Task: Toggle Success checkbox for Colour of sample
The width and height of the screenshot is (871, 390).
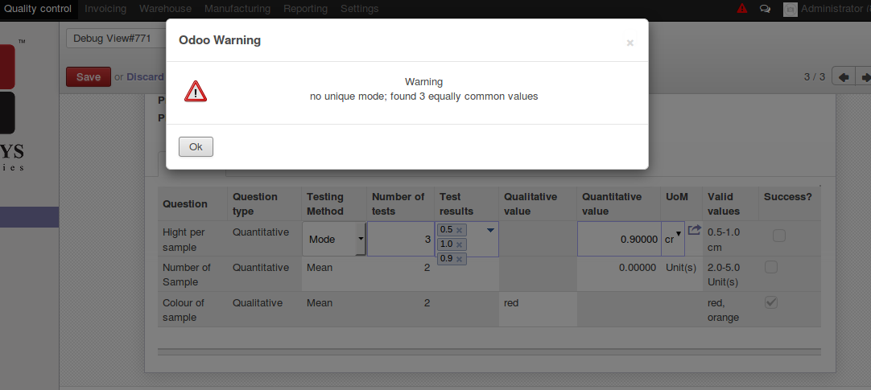Action: coord(771,302)
